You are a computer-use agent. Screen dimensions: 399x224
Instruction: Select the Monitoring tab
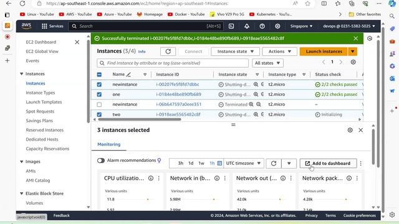109,144
